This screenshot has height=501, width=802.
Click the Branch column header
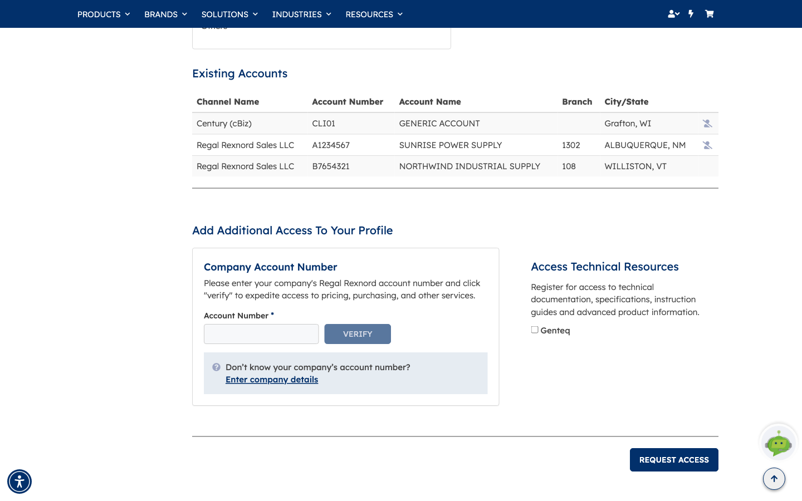pyautogui.click(x=577, y=102)
